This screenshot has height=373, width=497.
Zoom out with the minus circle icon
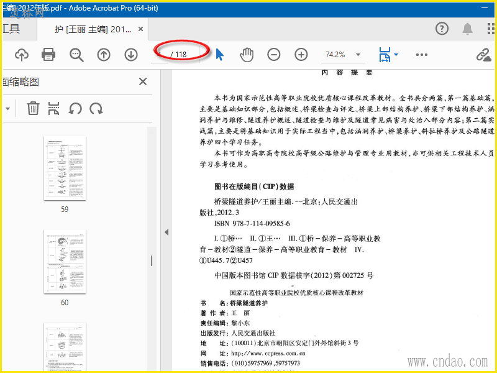[x=274, y=55]
